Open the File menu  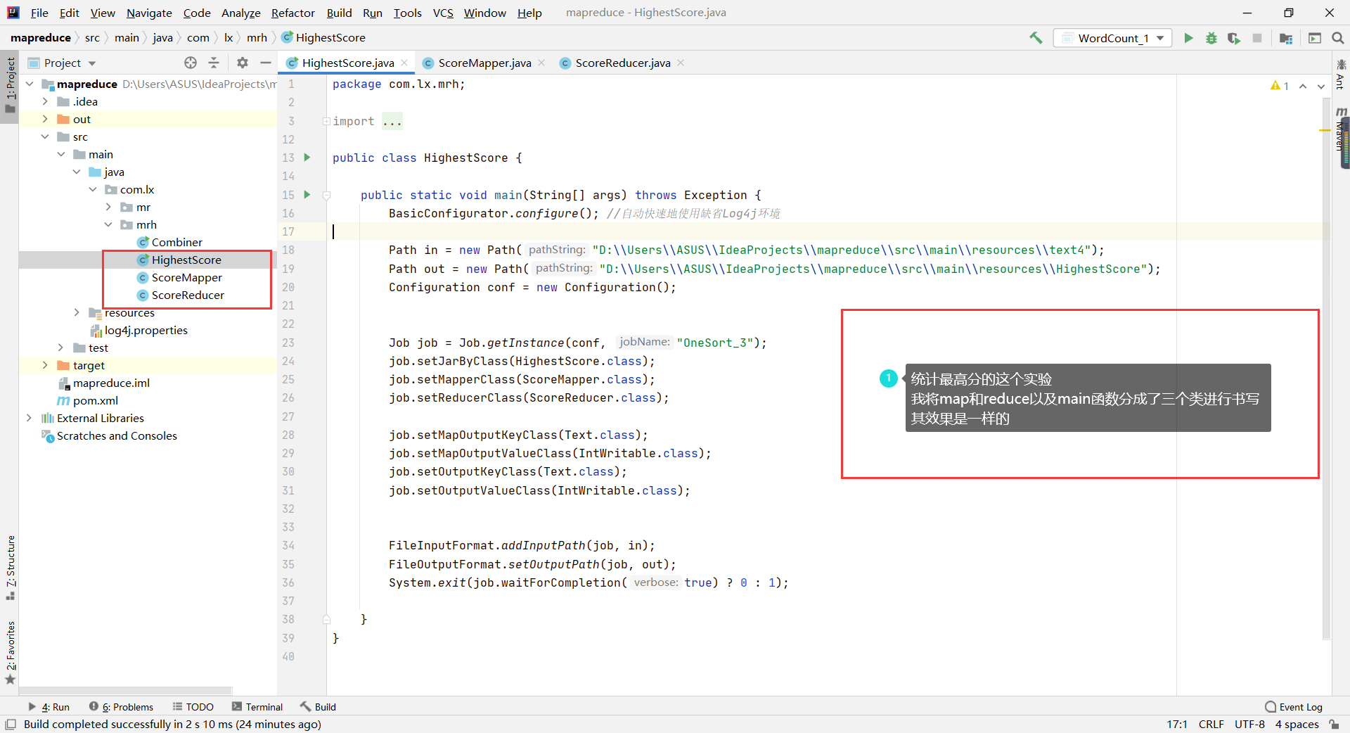[x=39, y=13]
